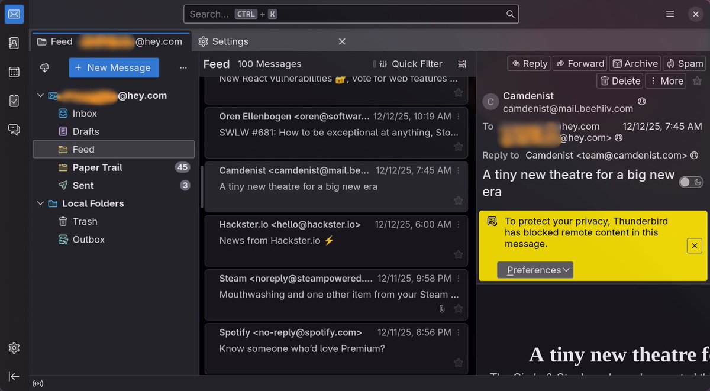Viewport: 710px width, 391px height.
Task: Open the More actions dropdown
Action: click(666, 81)
